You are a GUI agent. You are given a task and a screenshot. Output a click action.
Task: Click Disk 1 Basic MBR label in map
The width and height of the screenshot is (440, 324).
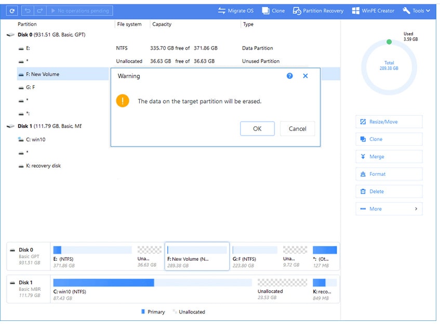29,289
